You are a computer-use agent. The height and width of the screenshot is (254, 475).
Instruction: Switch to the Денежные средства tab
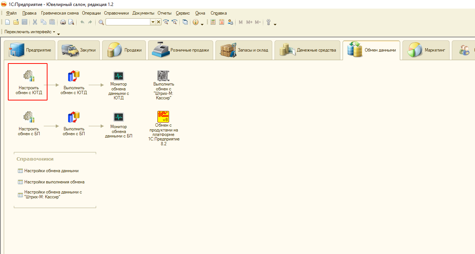pyautogui.click(x=307, y=50)
